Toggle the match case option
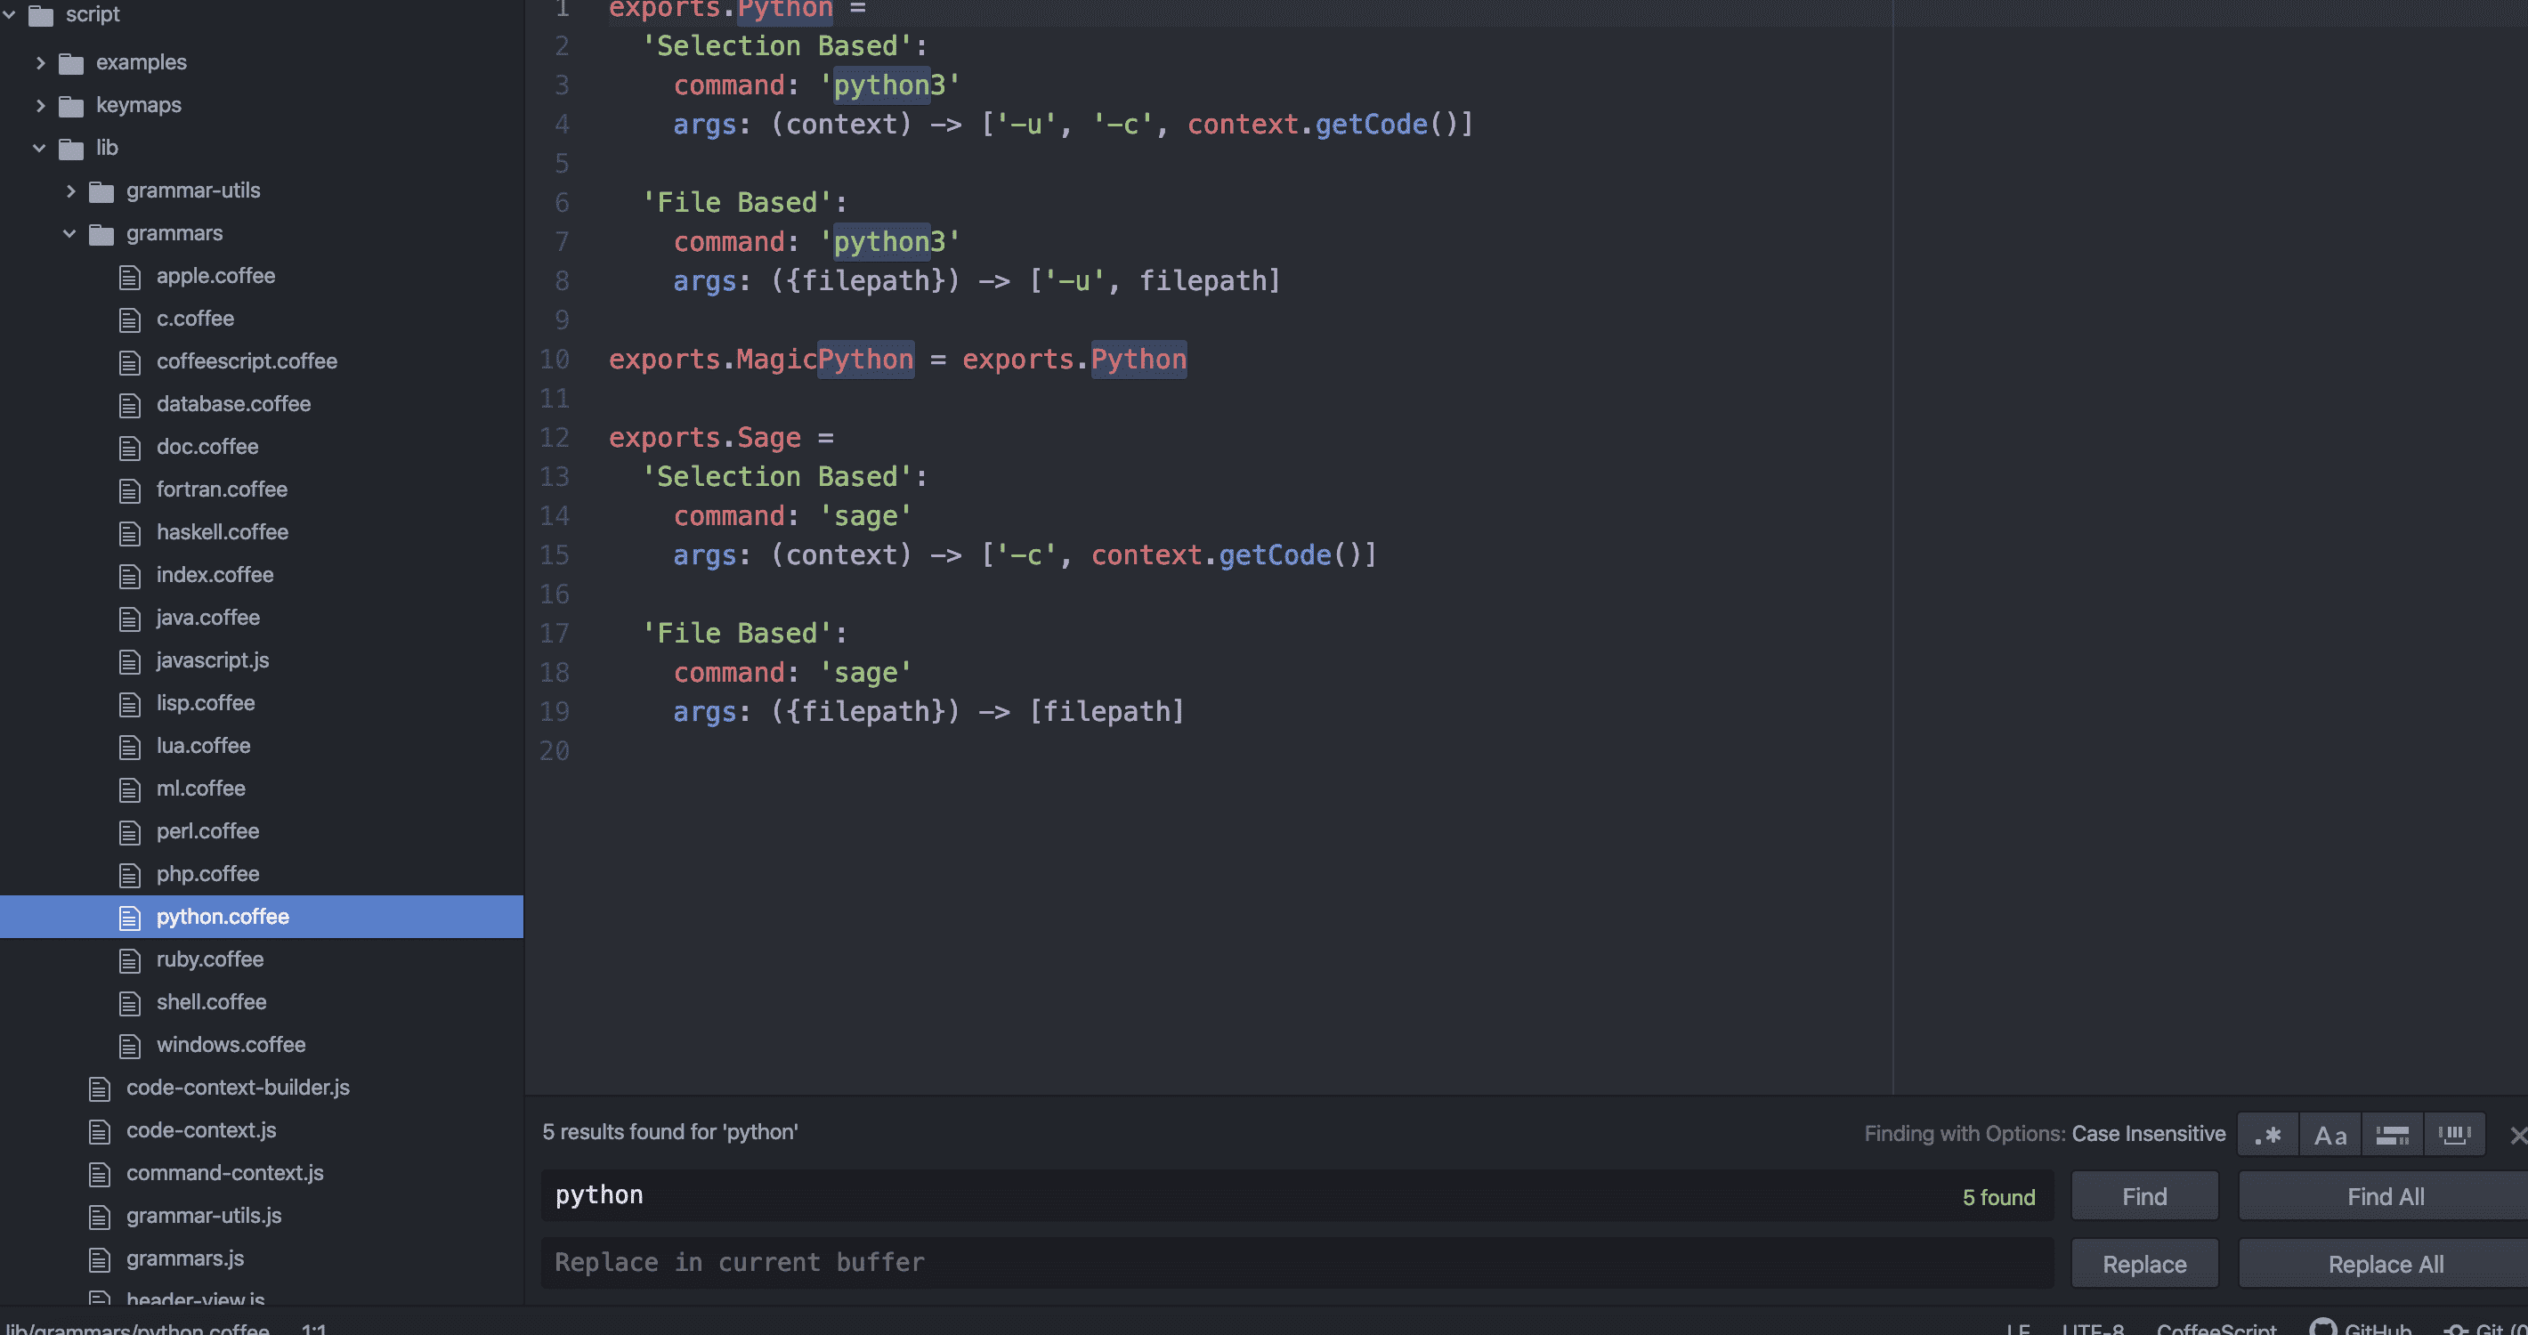The height and width of the screenshot is (1335, 2528). [x=2329, y=1135]
